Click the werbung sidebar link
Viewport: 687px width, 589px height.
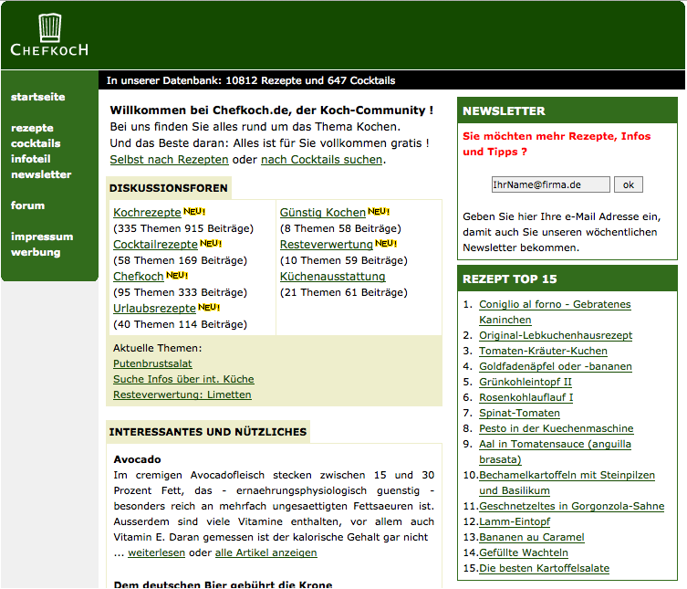[35, 252]
